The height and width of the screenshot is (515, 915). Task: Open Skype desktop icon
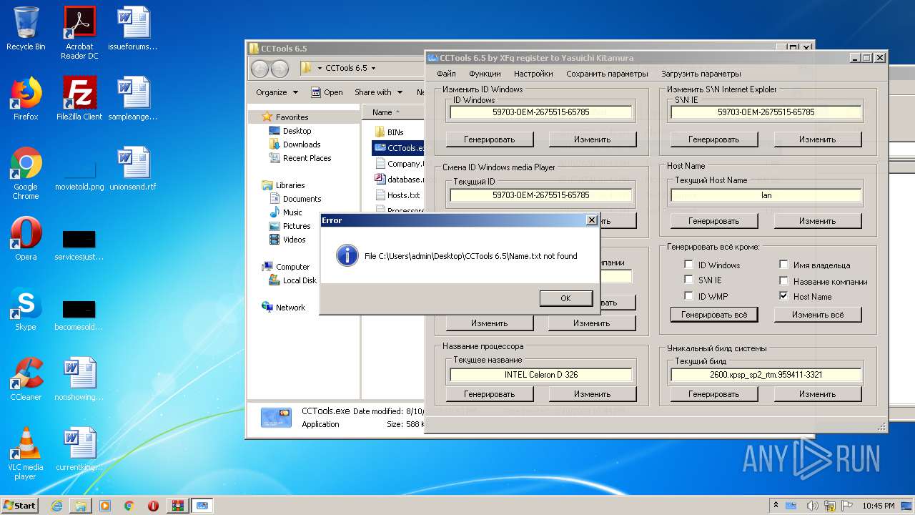coord(26,309)
